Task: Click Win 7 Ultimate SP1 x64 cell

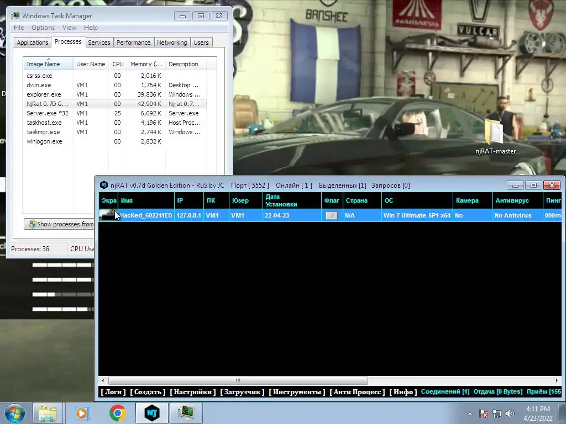Action: (x=417, y=215)
